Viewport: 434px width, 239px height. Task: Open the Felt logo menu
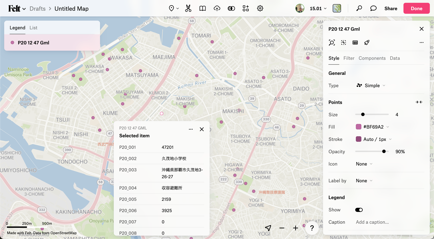(x=17, y=9)
